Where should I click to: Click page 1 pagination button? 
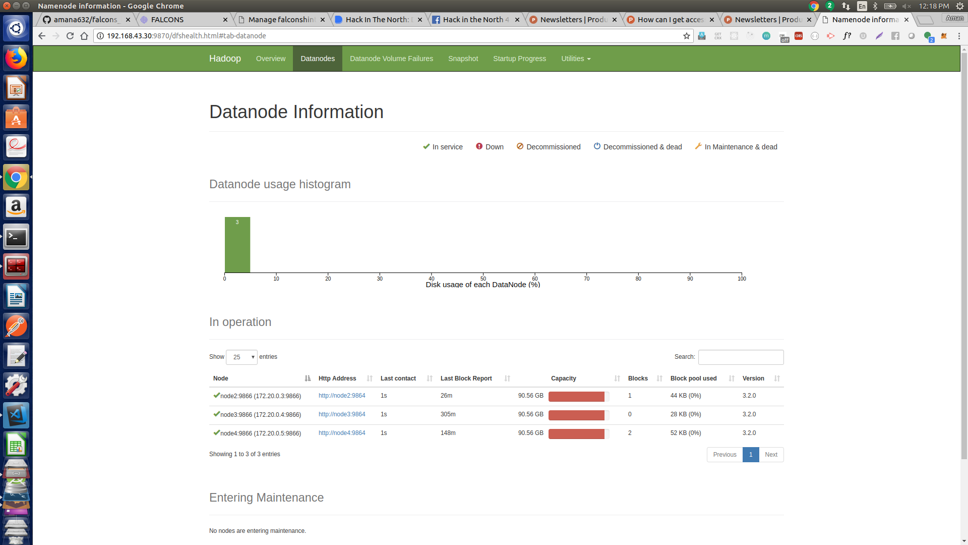(751, 455)
